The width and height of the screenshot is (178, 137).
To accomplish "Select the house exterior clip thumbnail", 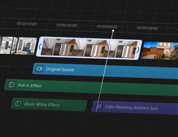I will point(159,51).
